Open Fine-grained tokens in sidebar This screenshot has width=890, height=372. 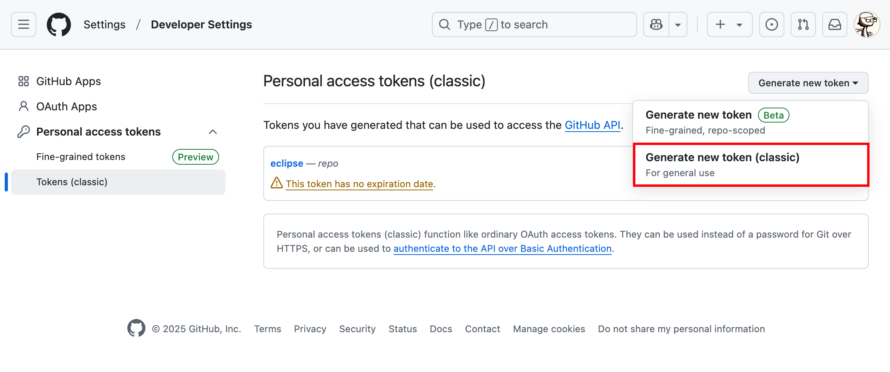tap(81, 157)
